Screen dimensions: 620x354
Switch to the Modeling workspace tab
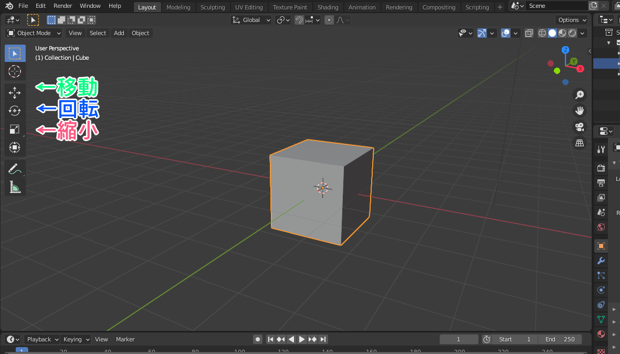pos(178,7)
